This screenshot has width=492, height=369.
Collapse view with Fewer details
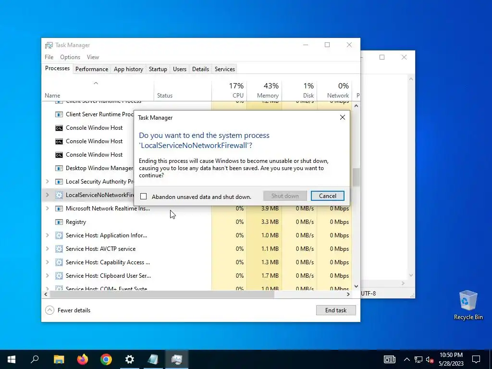coord(68,310)
